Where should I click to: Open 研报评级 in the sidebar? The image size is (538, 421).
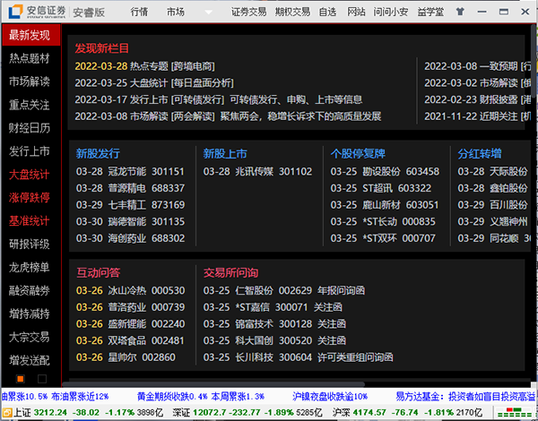coord(30,245)
